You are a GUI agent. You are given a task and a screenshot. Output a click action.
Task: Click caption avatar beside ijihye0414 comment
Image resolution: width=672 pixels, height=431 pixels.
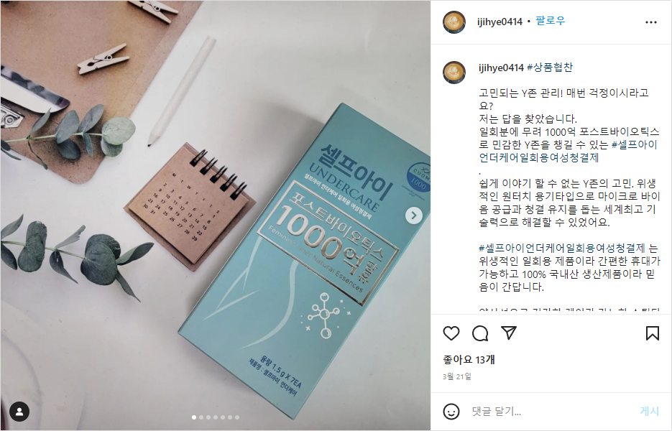[x=454, y=72]
